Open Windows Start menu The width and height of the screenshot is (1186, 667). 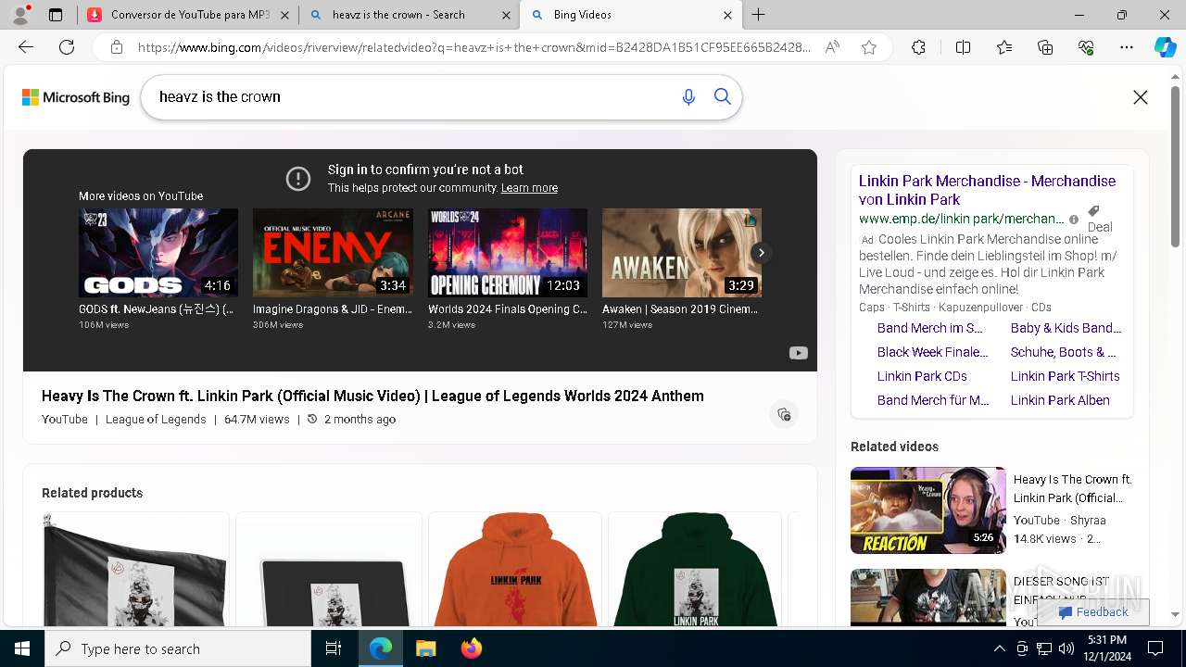pyautogui.click(x=22, y=648)
